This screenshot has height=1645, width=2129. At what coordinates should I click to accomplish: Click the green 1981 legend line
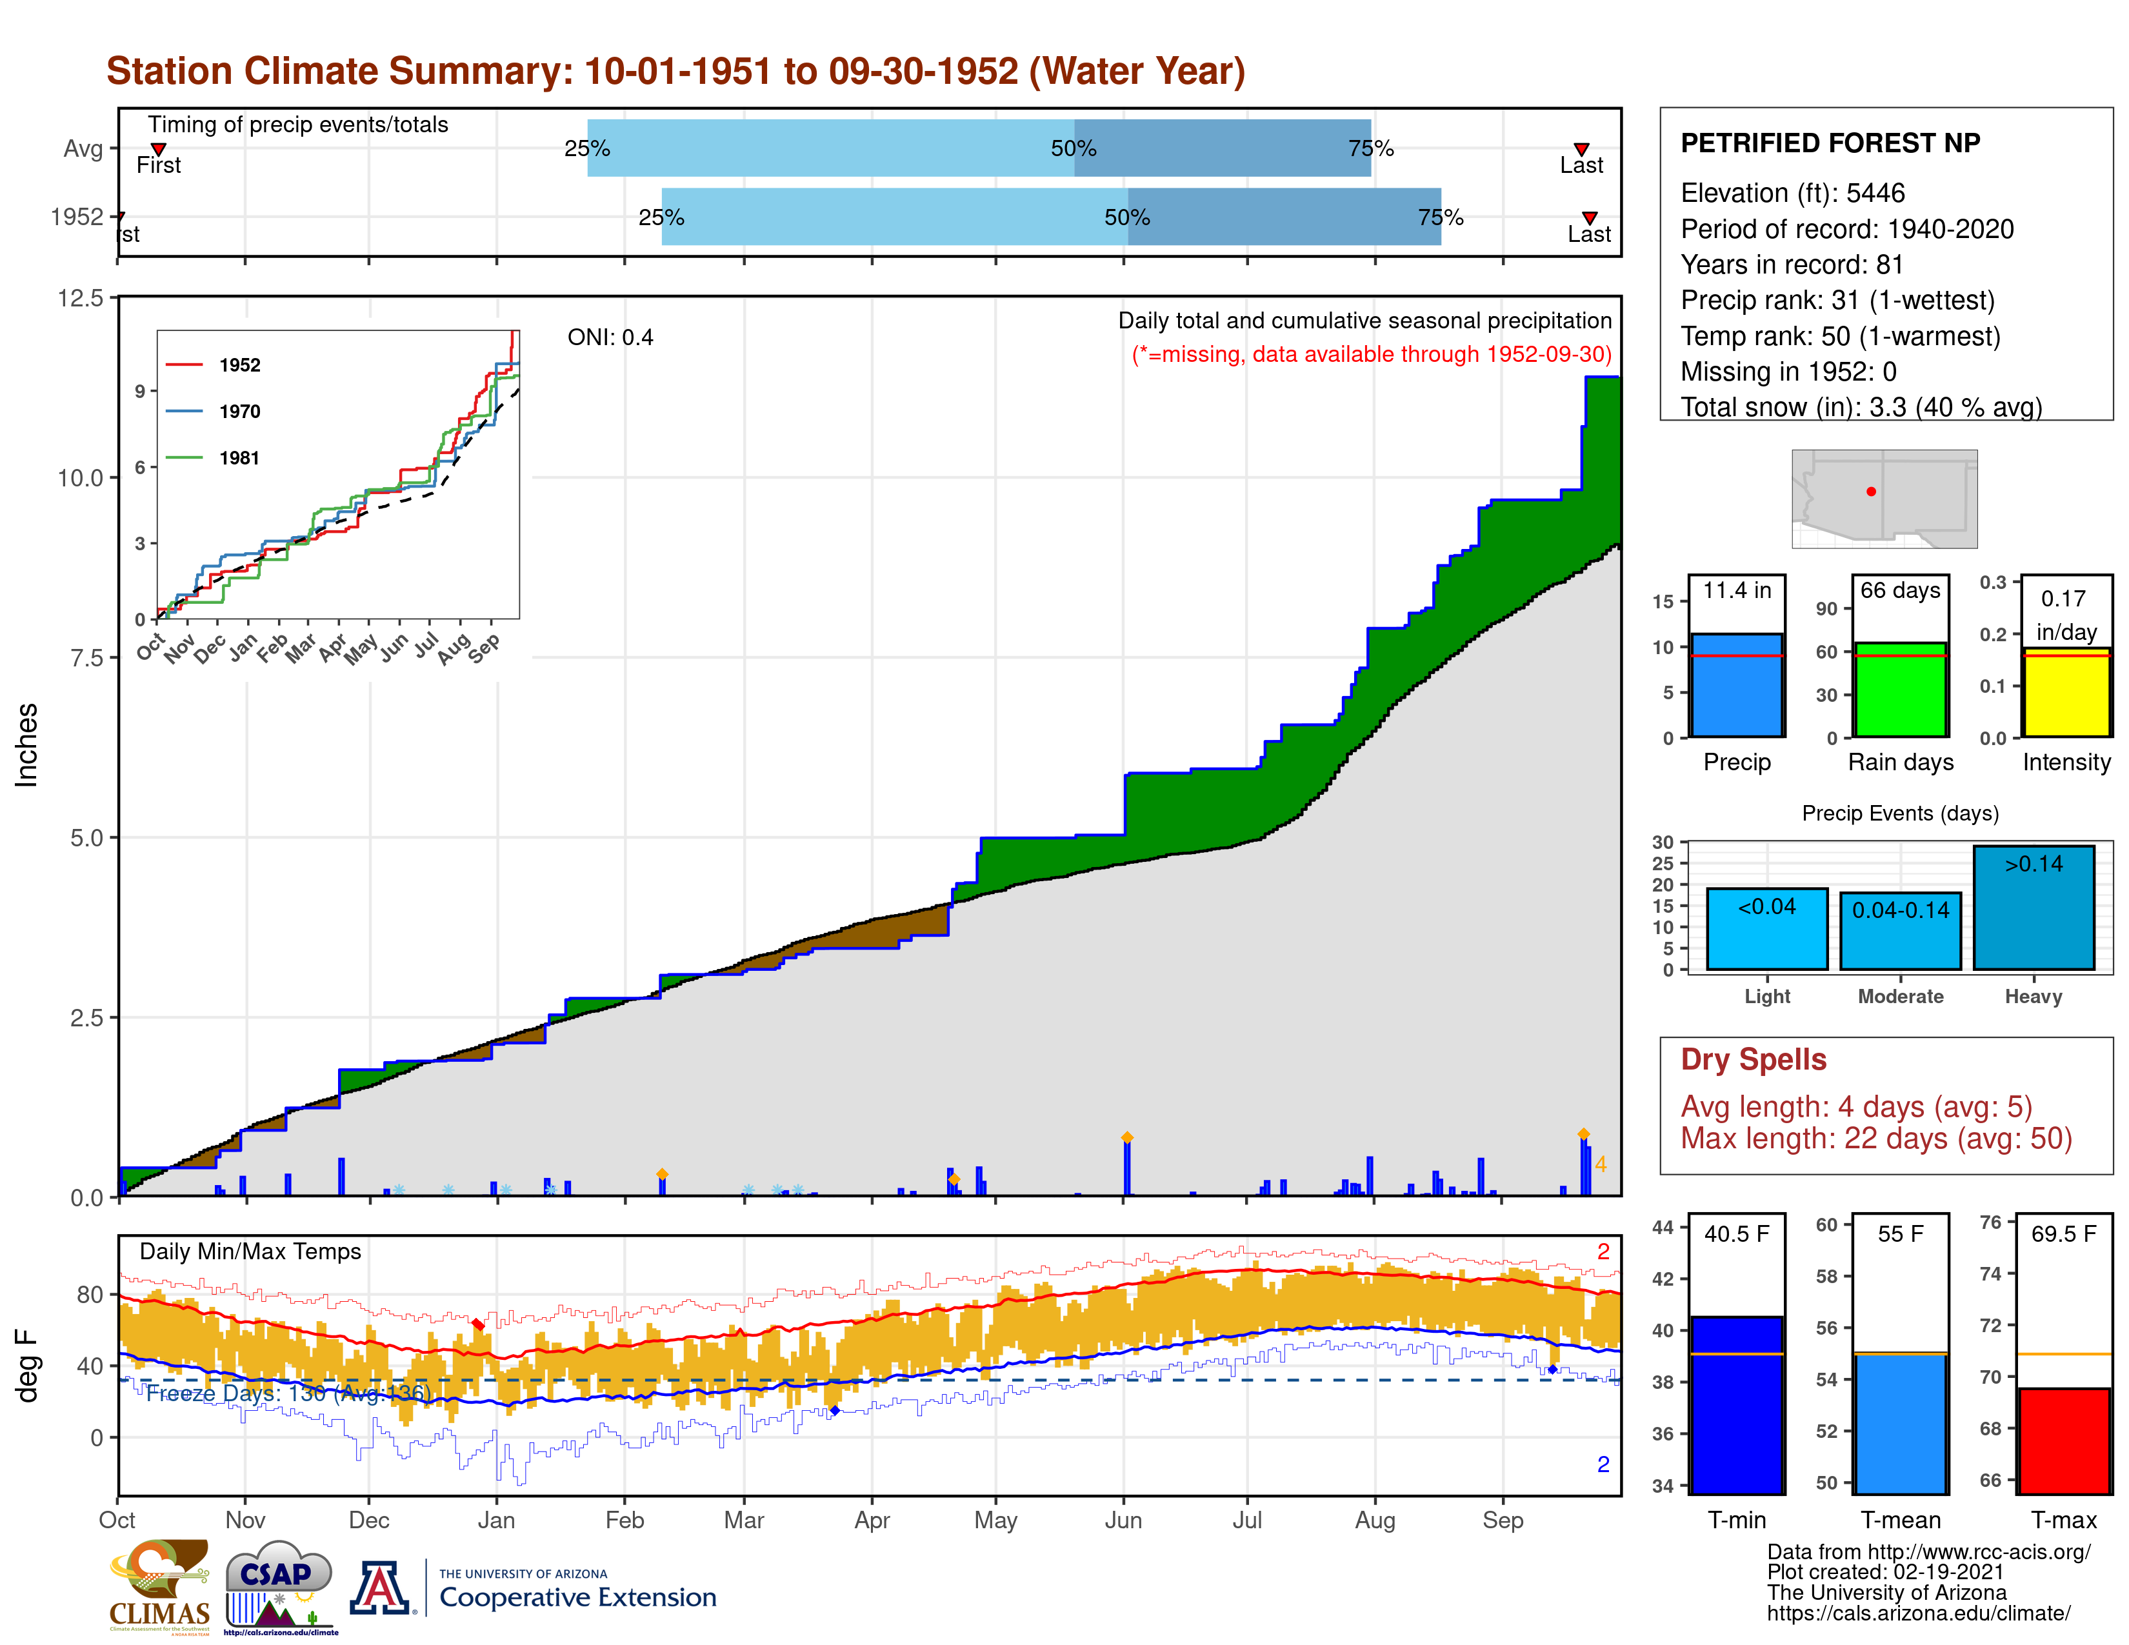pos(185,457)
